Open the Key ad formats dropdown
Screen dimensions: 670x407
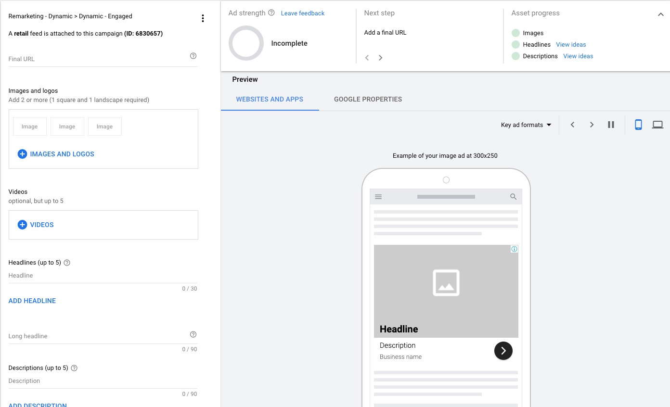tap(526, 125)
